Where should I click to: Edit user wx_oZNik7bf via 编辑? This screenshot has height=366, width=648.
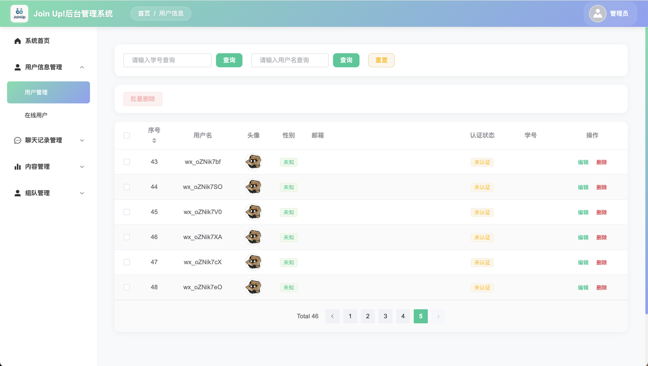click(x=583, y=162)
